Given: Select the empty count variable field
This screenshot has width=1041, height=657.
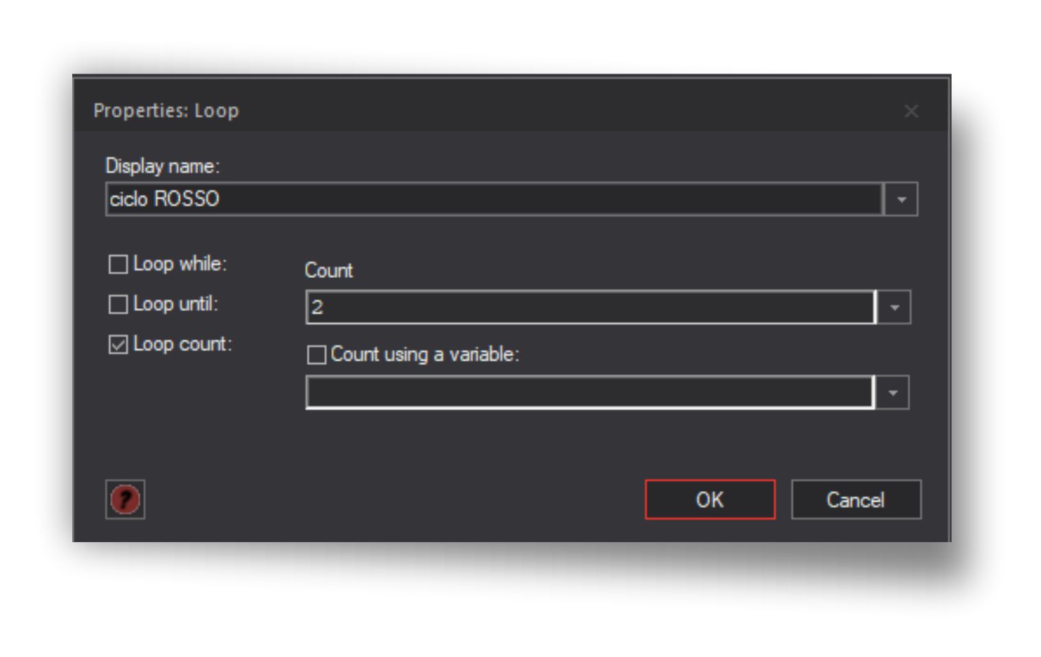Looking at the screenshot, I should tap(590, 393).
